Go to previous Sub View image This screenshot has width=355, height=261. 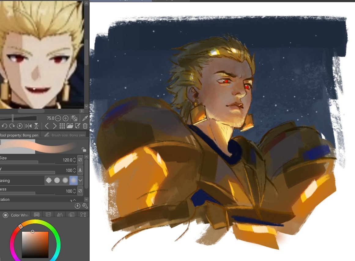click(x=47, y=126)
